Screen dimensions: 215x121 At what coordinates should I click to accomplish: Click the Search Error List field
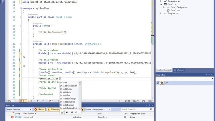click(135, 109)
